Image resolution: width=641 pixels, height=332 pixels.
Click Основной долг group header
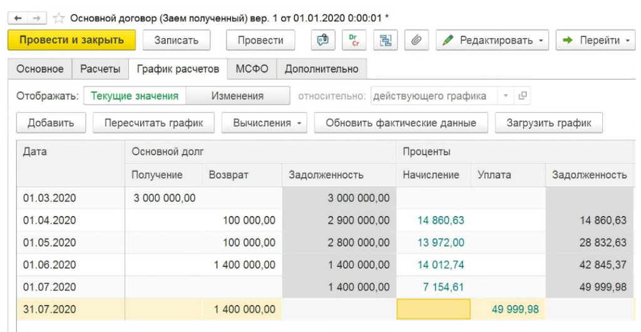[260, 152]
